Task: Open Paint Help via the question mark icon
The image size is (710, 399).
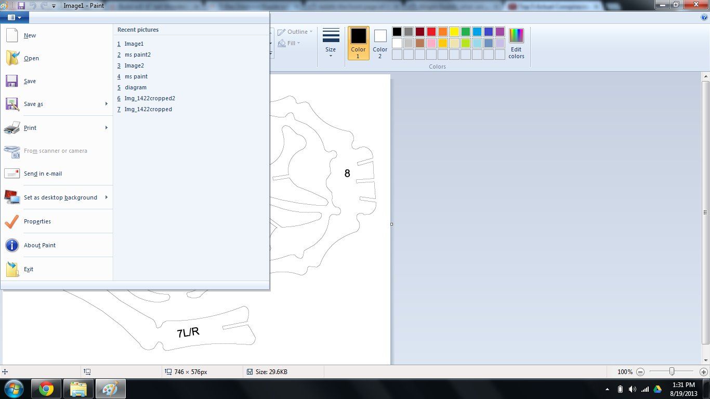Action: [x=704, y=17]
